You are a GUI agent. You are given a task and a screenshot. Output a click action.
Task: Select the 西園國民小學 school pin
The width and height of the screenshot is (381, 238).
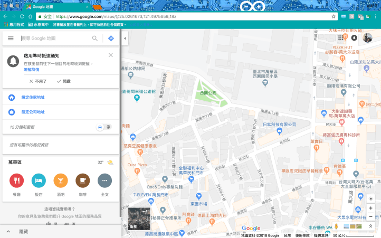(x=265, y=83)
